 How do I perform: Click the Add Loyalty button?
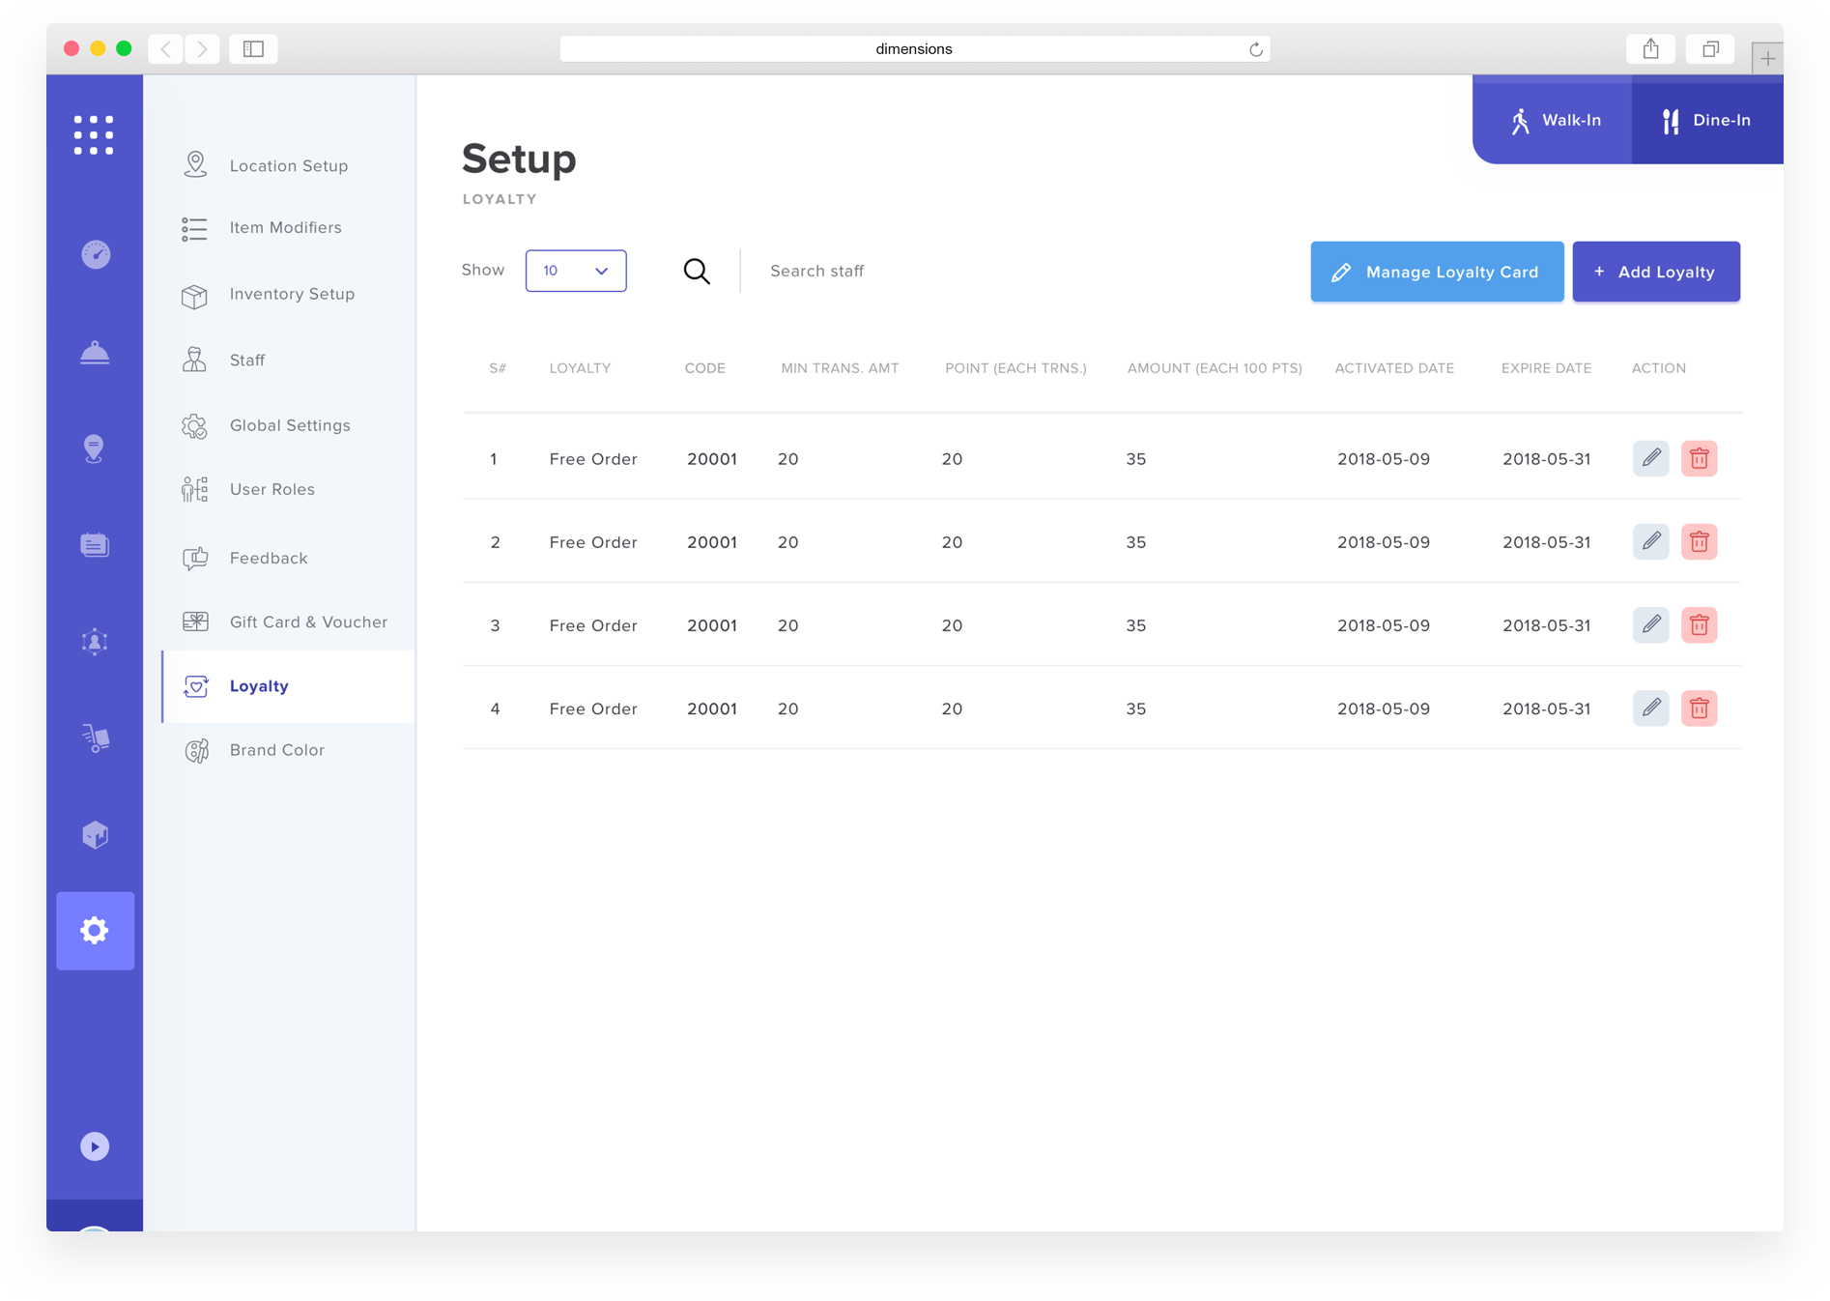click(1655, 272)
